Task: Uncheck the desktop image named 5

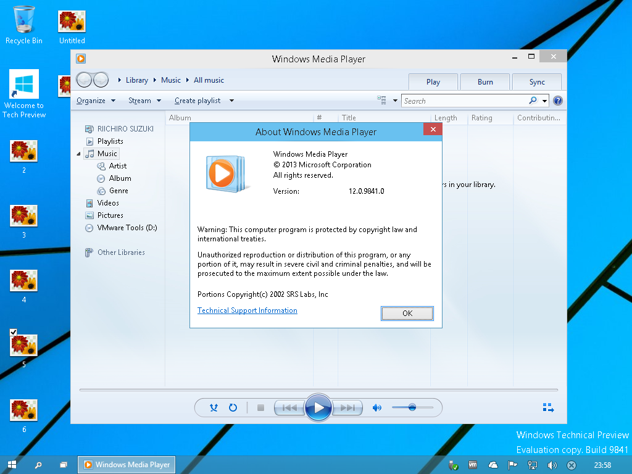Action: (14, 332)
